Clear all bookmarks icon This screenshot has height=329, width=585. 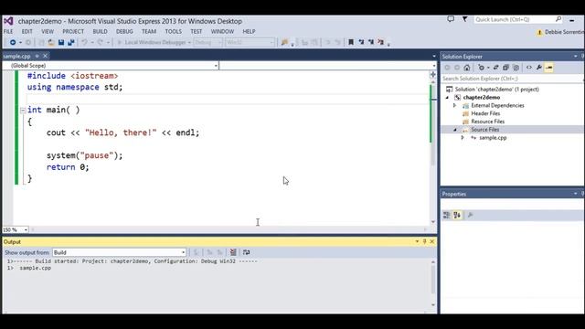(380, 43)
